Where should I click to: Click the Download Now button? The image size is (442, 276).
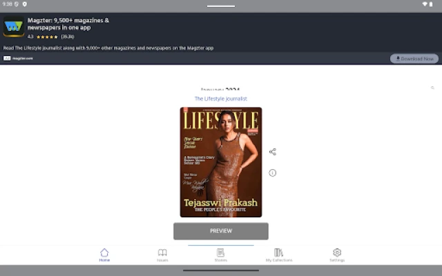(414, 59)
